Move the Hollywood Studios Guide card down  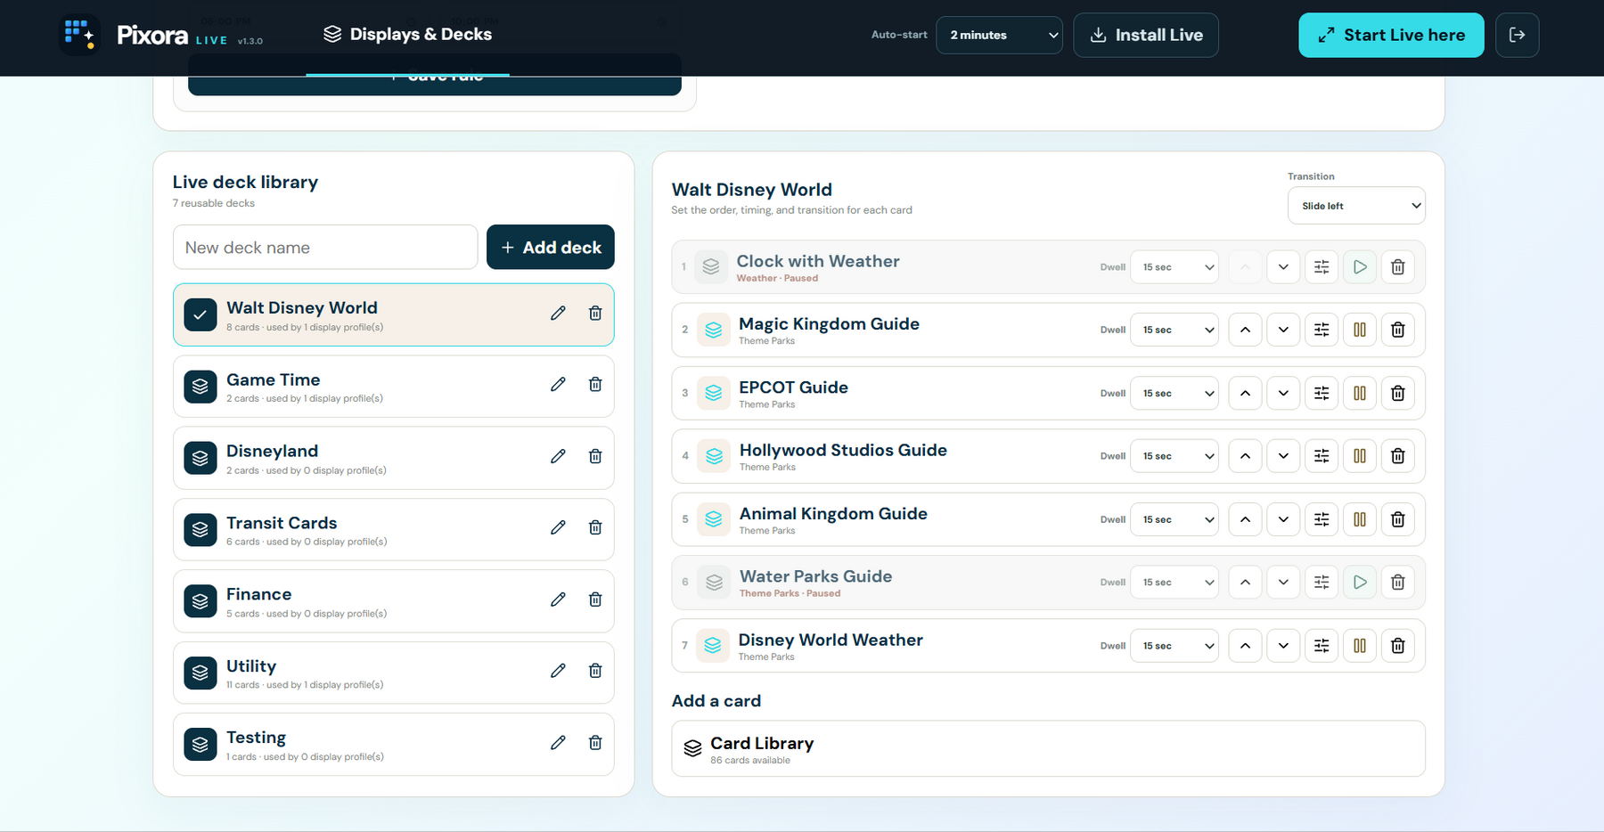point(1283,456)
